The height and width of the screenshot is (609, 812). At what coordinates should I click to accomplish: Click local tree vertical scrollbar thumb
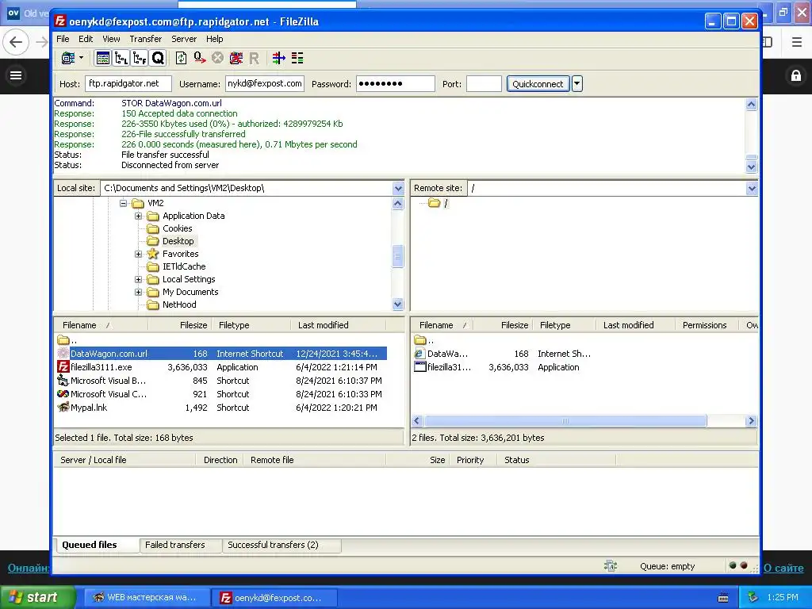click(398, 256)
